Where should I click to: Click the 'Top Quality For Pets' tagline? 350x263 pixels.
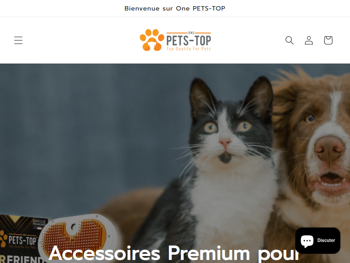click(189, 49)
